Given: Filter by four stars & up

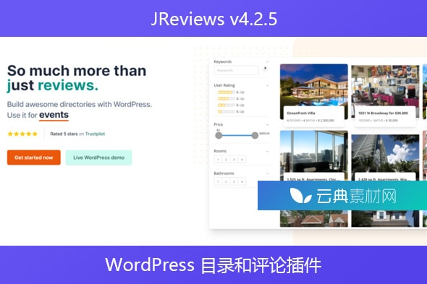Looking at the screenshot, I should 231,92.
